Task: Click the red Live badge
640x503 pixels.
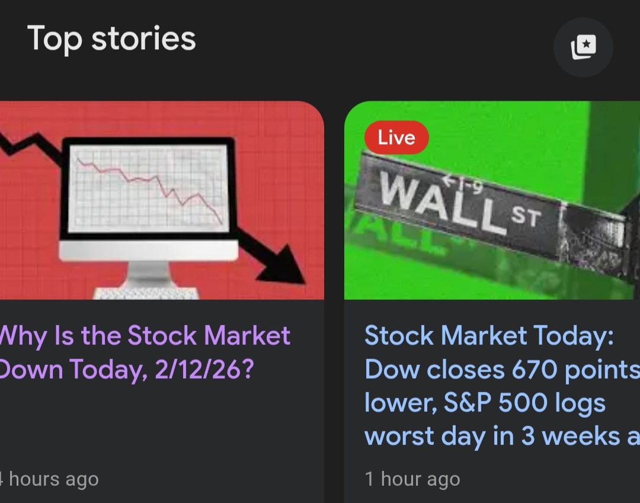Action: 396,137
